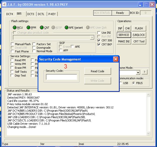This screenshot has width=157, height=147.
Task: Toggle the APE Variant green indicator
Action: (x=66, y=28)
